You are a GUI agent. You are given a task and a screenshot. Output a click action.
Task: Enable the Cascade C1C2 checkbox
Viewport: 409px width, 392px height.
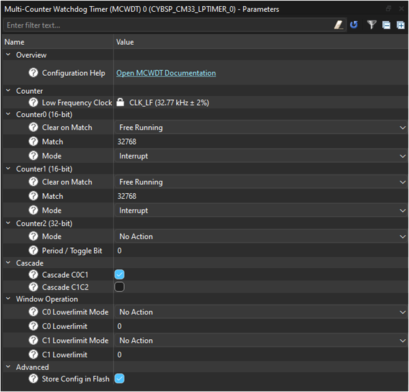[120, 287]
